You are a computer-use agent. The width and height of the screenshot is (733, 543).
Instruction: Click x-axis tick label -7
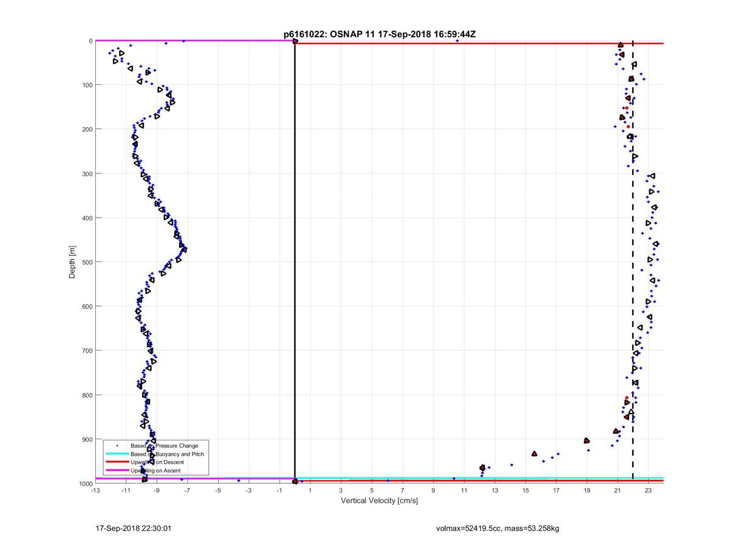pos(188,490)
